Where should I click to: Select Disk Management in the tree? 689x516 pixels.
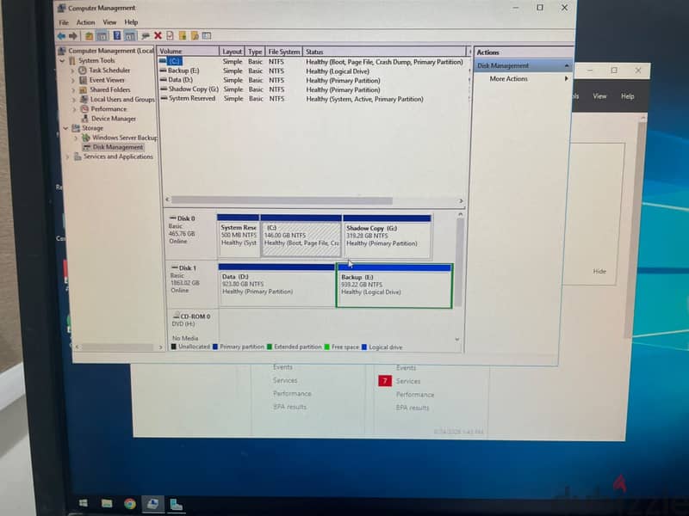point(118,147)
